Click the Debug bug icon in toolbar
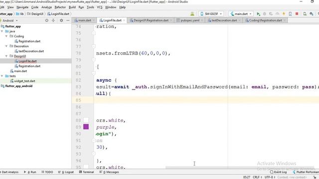This screenshot has height=179, width=319. tap(265, 14)
